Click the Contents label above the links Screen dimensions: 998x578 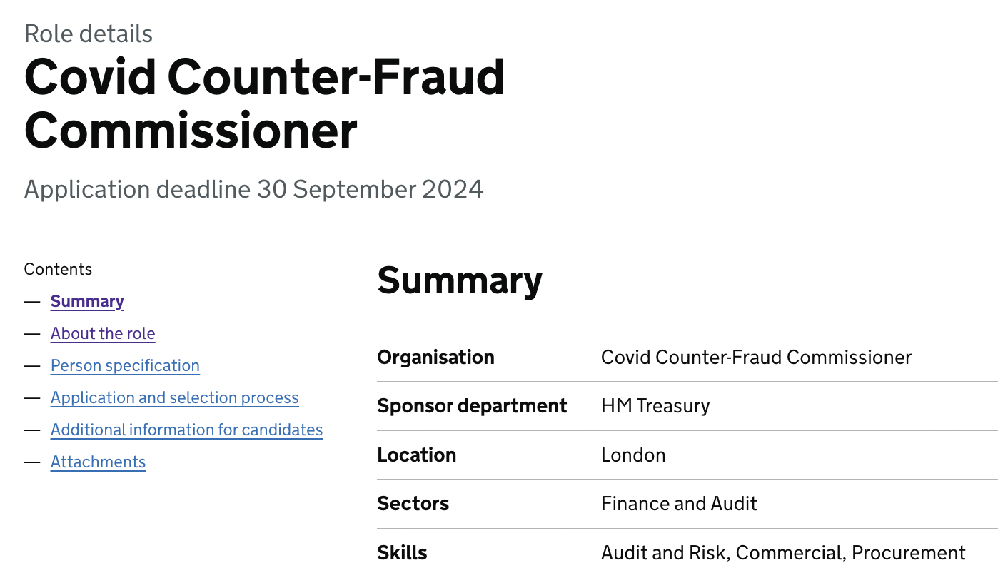[x=58, y=269]
